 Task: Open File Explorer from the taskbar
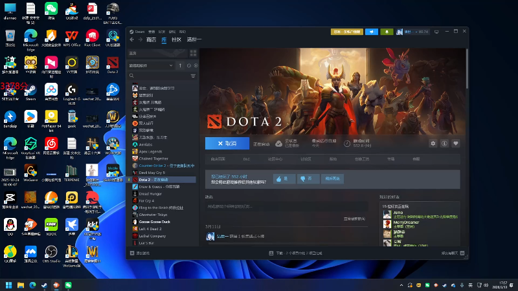[x=21, y=285]
